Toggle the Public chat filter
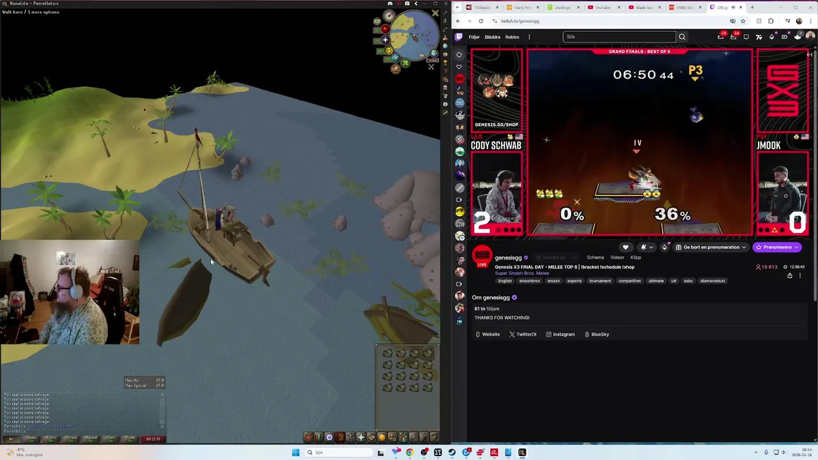818x460 pixels. 50,438
